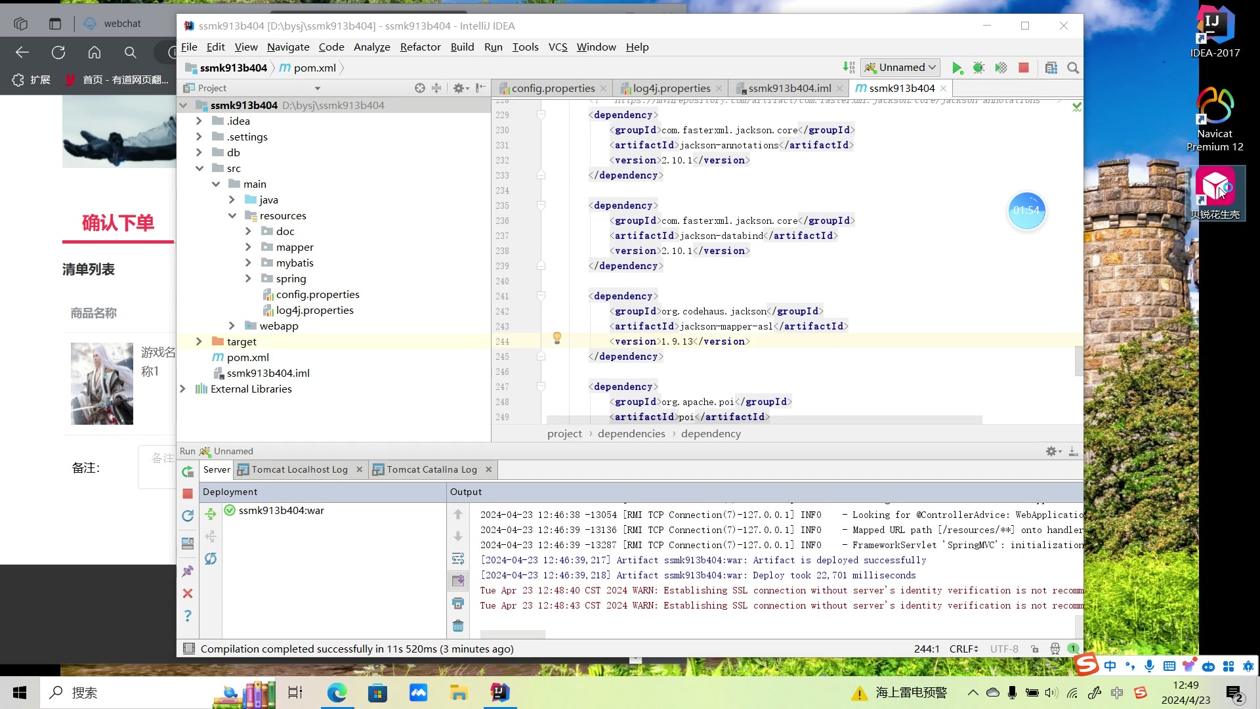This screenshot has height=709, width=1260.
Task: Expand the target folder in Project tree
Action: coord(199,341)
